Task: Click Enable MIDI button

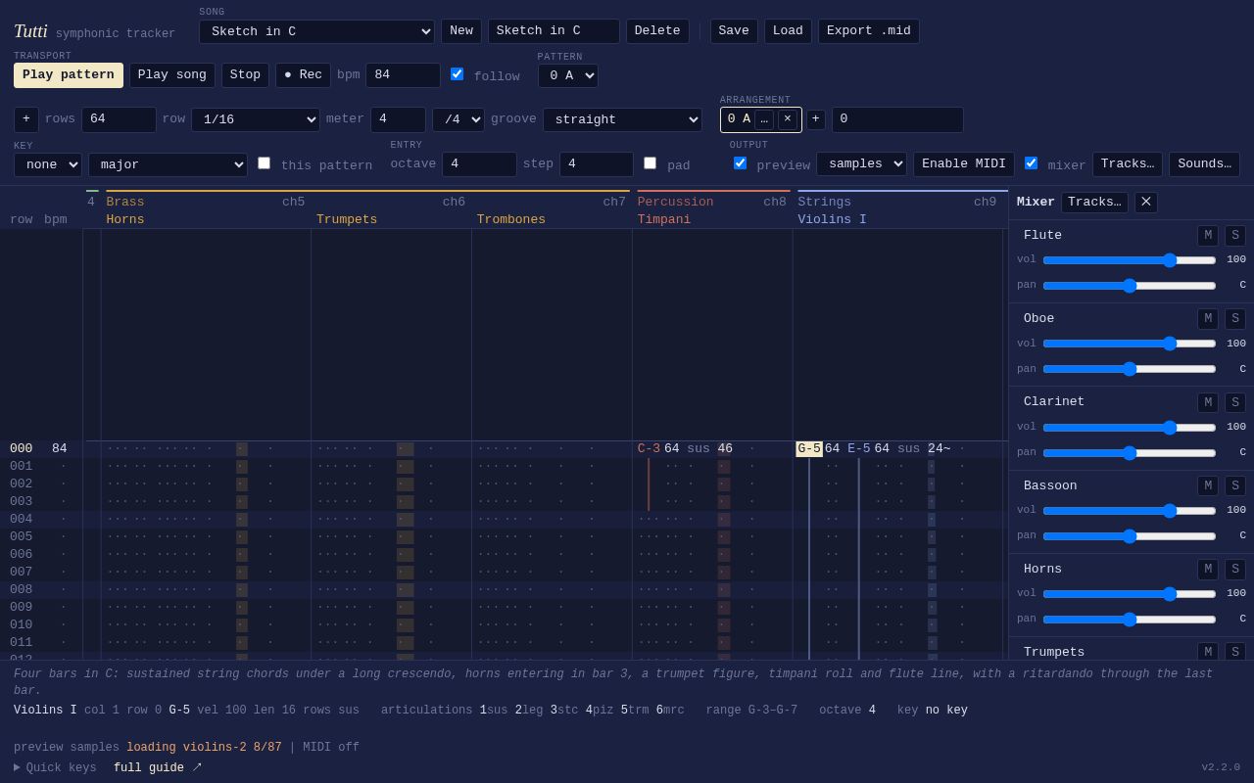Action: click(x=964, y=164)
